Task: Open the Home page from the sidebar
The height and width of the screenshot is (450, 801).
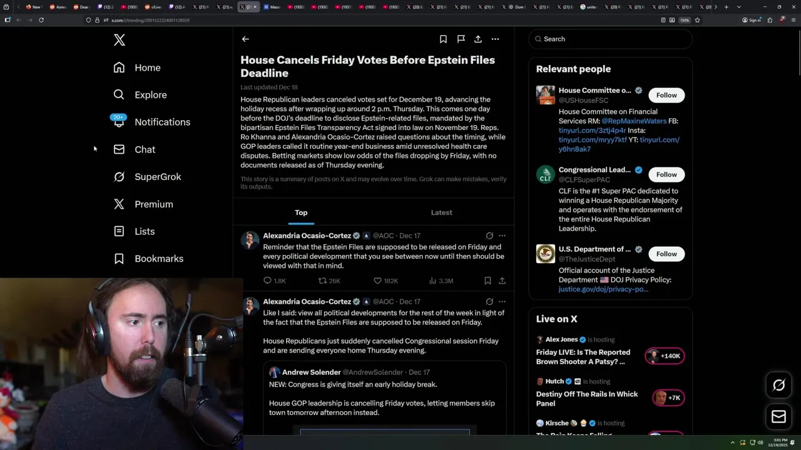Action: 136,67
